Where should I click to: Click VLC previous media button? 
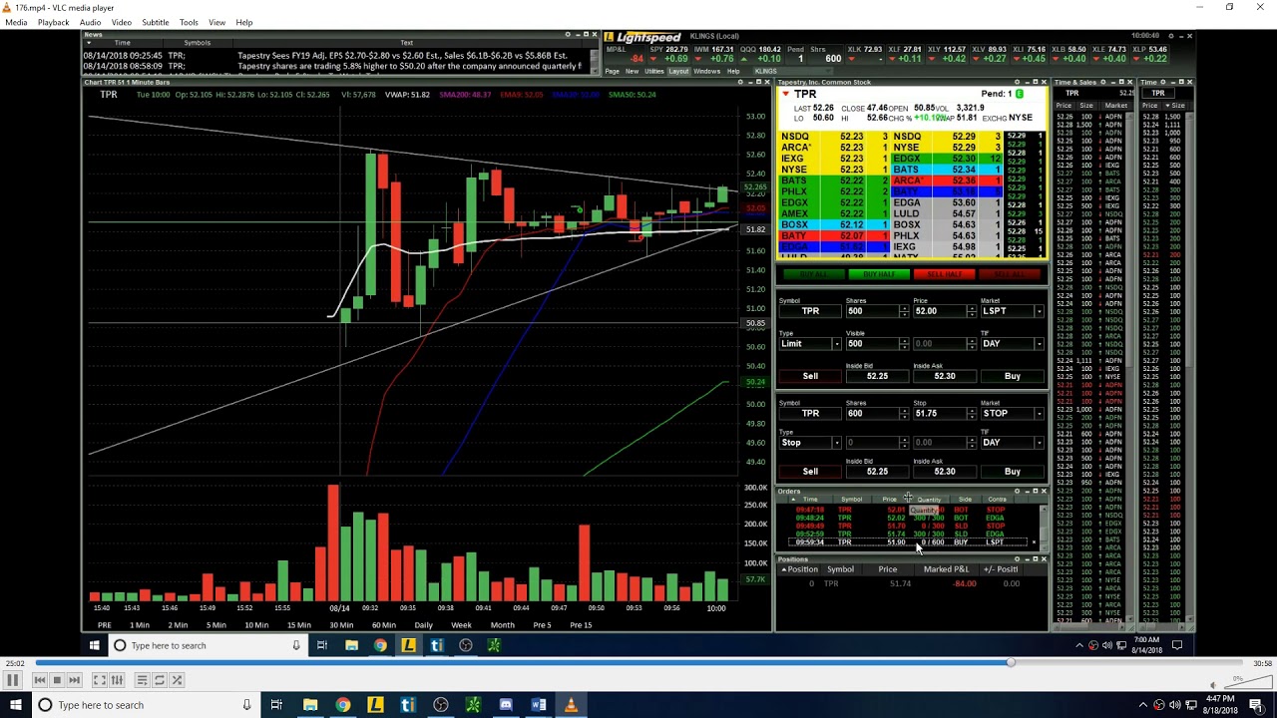(40, 680)
